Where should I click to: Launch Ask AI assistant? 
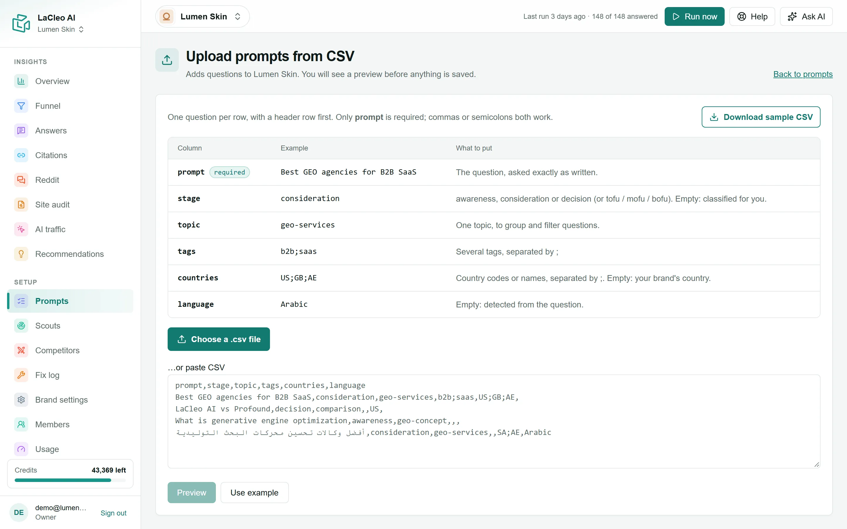pyautogui.click(x=806, y=16)
